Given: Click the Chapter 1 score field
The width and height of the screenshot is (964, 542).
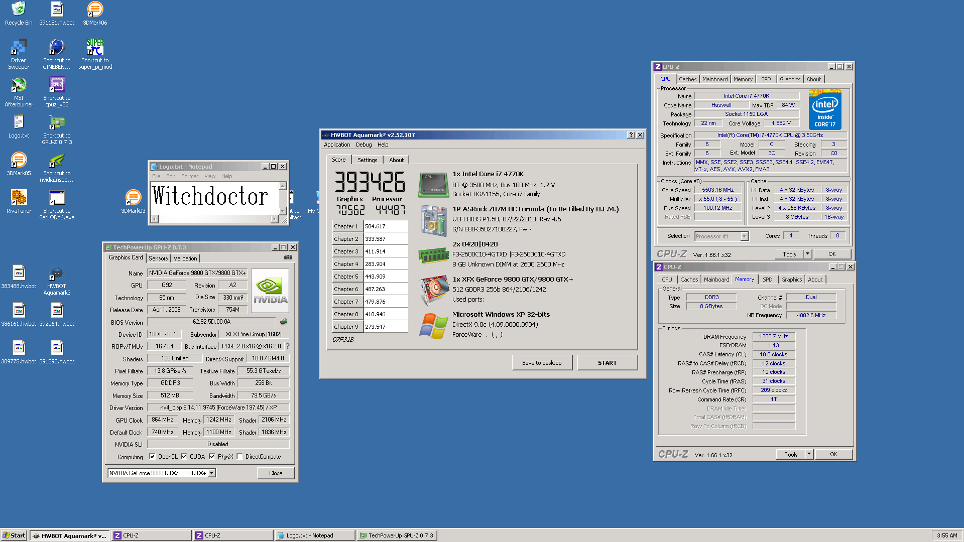Looking at the screenshot, I should click(386, 226).
